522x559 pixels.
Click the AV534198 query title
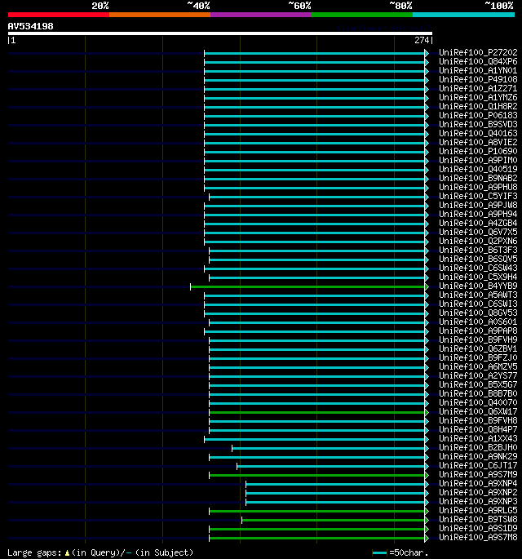[31, 26]
